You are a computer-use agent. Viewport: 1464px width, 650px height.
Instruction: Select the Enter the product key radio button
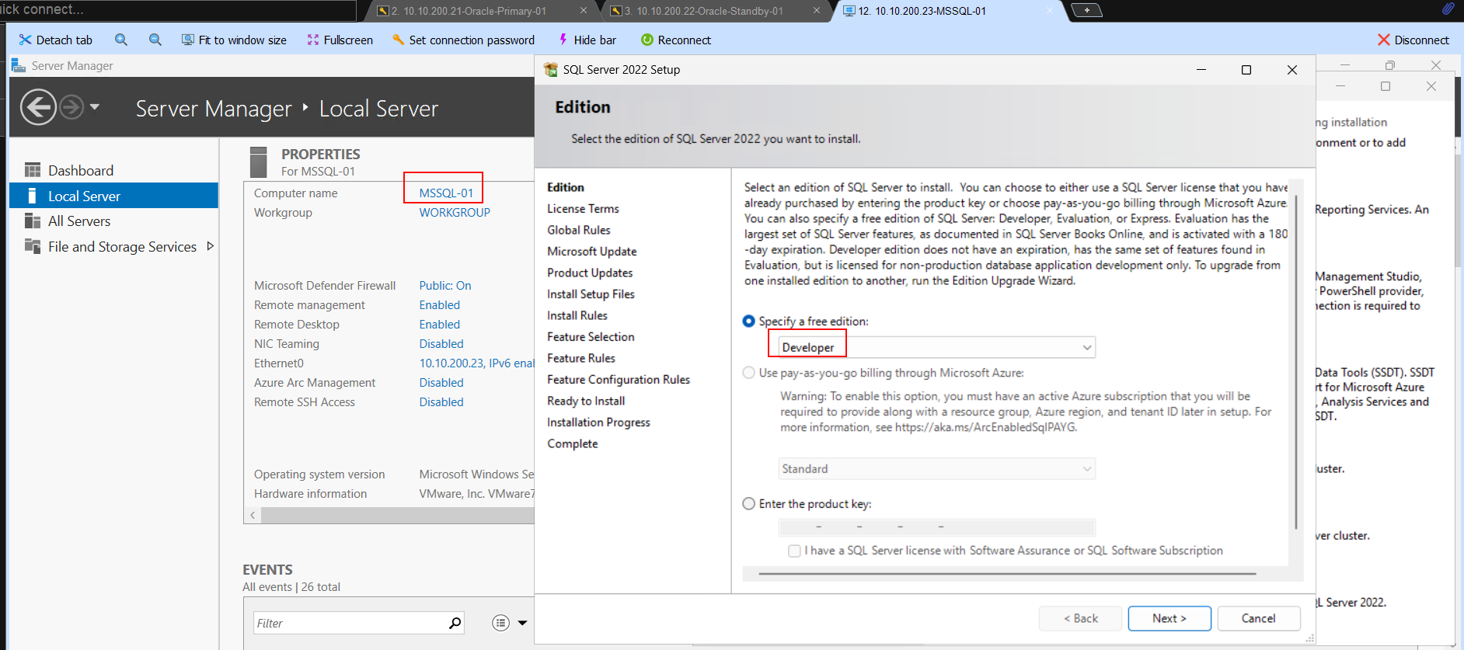point(749,504)
